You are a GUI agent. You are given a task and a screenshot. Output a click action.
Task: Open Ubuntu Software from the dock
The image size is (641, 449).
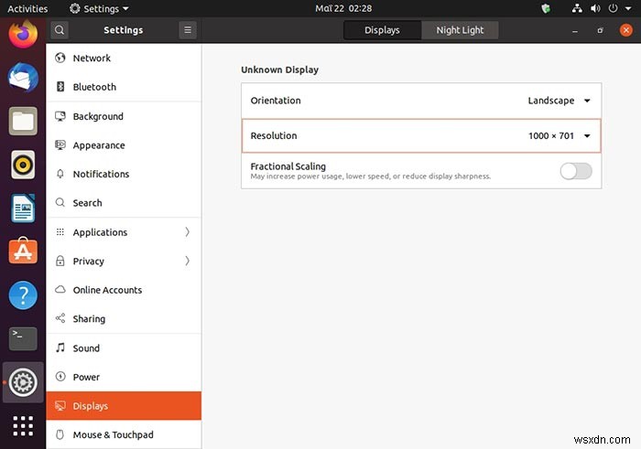pos(23,251)
